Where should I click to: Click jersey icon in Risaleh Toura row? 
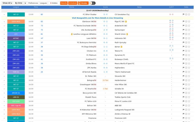coord(189,97)
